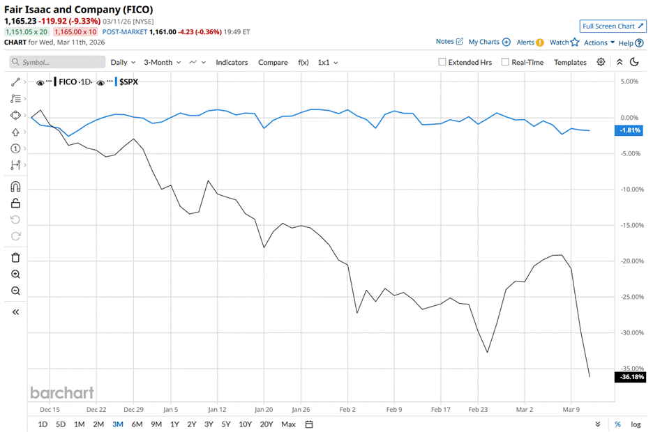Toggle FICO series visibility eye
The image size is (653, 432).
[40, 83]
